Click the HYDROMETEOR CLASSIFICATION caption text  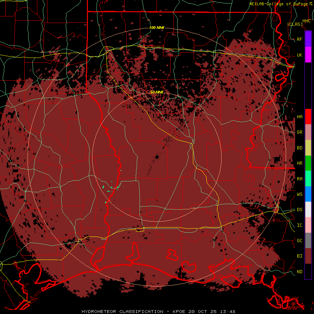122,312
